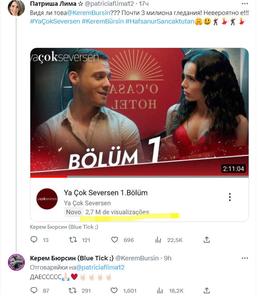Open the Bölüm 1 video thumbnail
Image resolution: width=265 pixels, height=295 pixels.
pos(139,112)
